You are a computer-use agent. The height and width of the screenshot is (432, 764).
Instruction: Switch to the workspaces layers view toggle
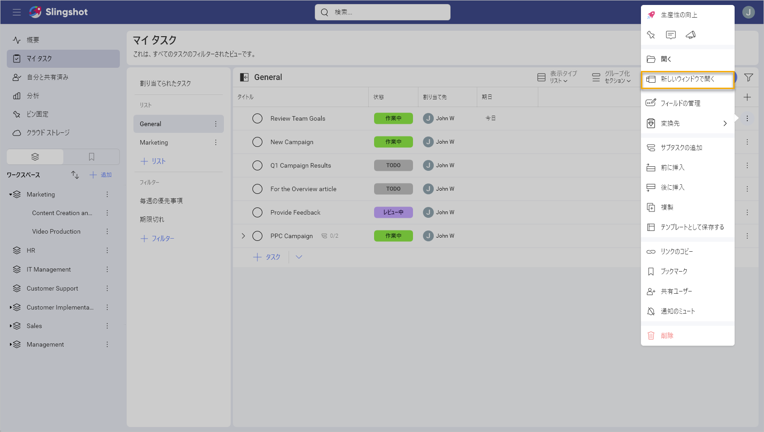35,157
